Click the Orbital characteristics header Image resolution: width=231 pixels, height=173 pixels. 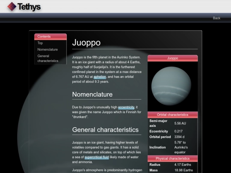[x=173, y=115]
